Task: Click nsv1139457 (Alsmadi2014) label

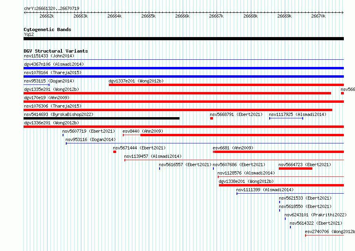Action: coord(153,156)
